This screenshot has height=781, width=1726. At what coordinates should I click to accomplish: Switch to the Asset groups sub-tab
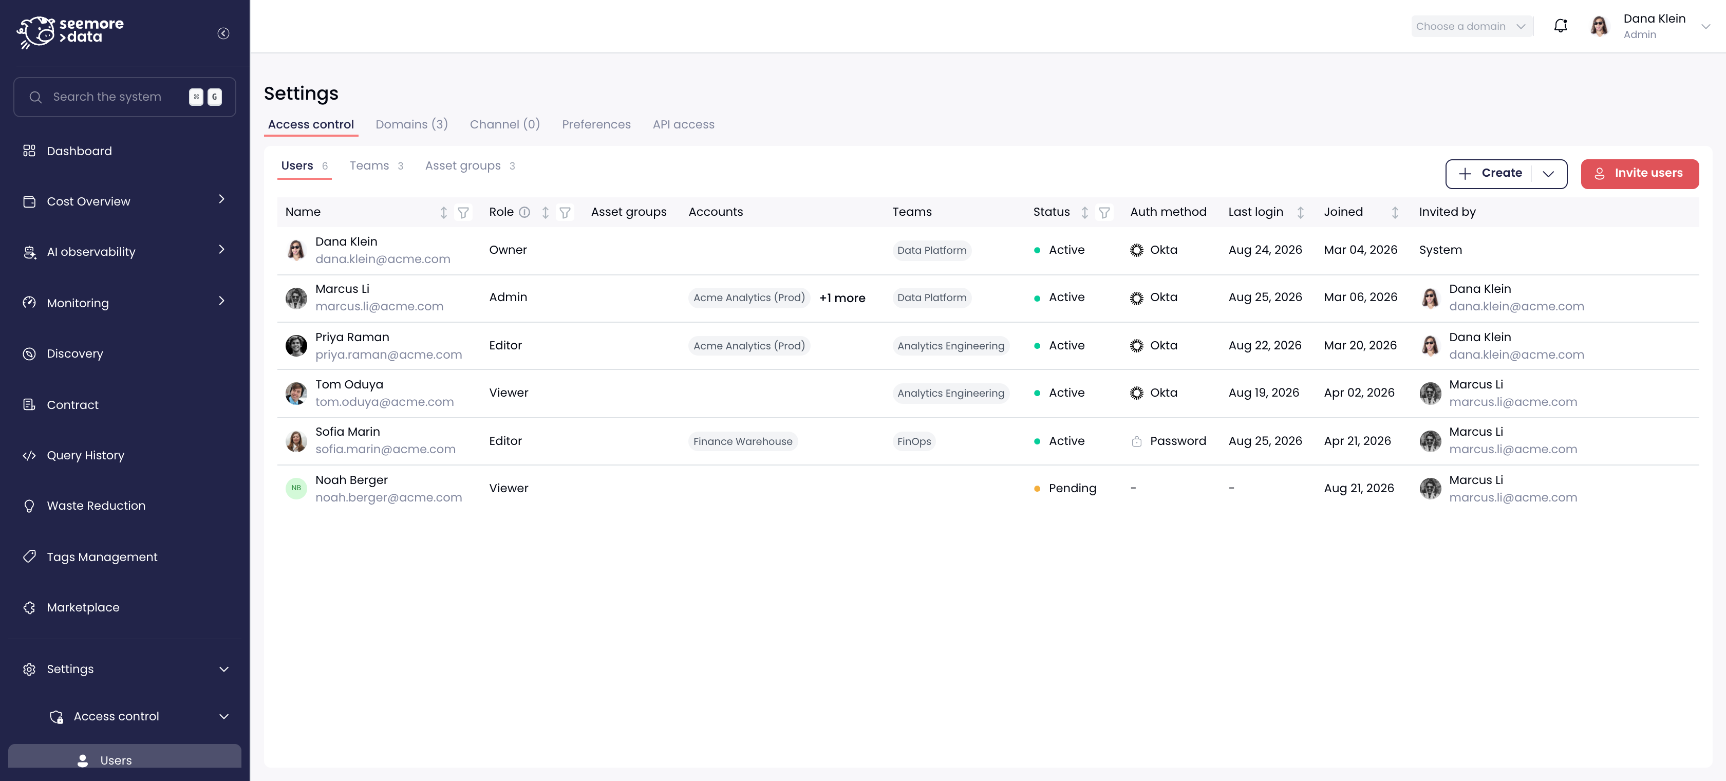pyautogui.click(x=470, y=165)
